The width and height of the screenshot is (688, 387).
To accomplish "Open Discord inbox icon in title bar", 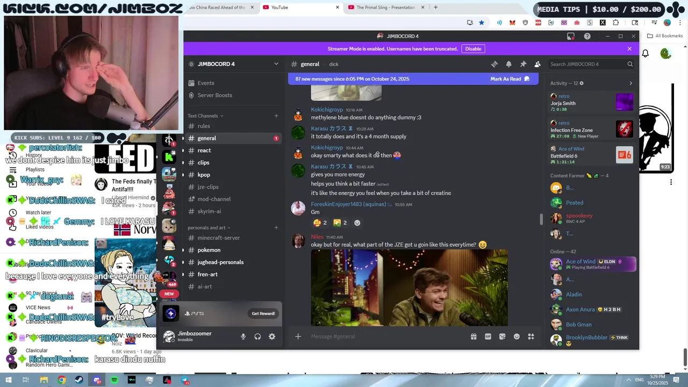I will point(571,36).
